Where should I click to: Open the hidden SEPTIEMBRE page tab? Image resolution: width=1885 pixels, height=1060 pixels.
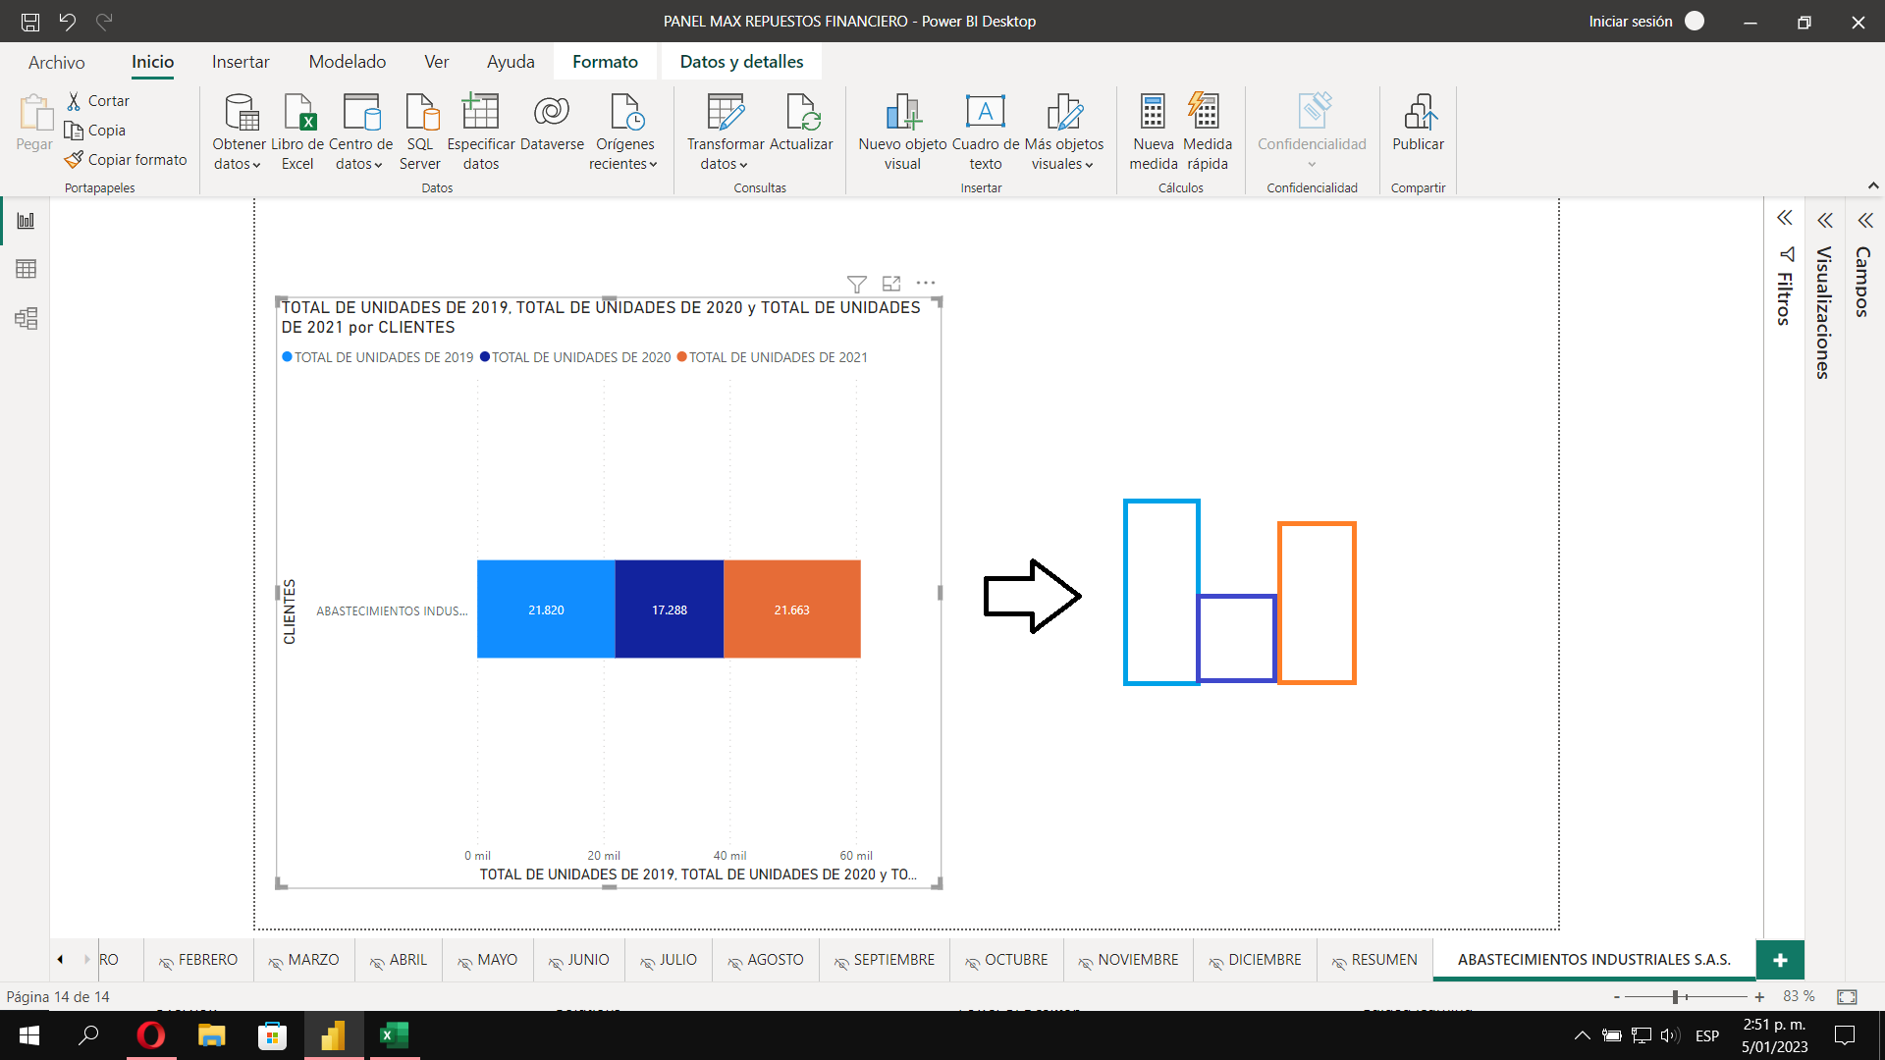(x=885, y=960)
